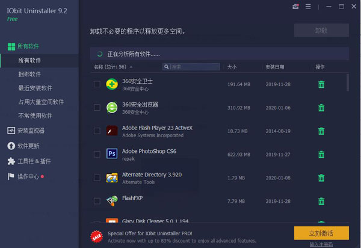361x248 pixels.
Task: Open 不常使用软件 category
Action: (x=35, y=116)
